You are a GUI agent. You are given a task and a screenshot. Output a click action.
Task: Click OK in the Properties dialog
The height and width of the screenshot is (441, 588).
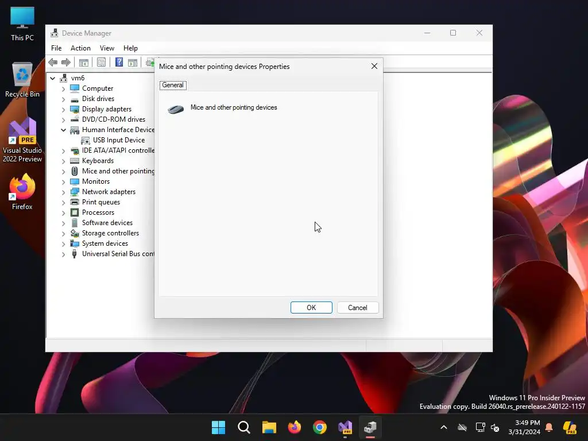tap(311, 308)
